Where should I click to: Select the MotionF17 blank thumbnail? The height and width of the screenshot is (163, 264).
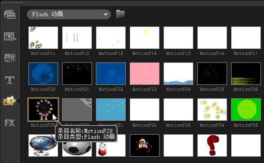(x=246, y=38)
